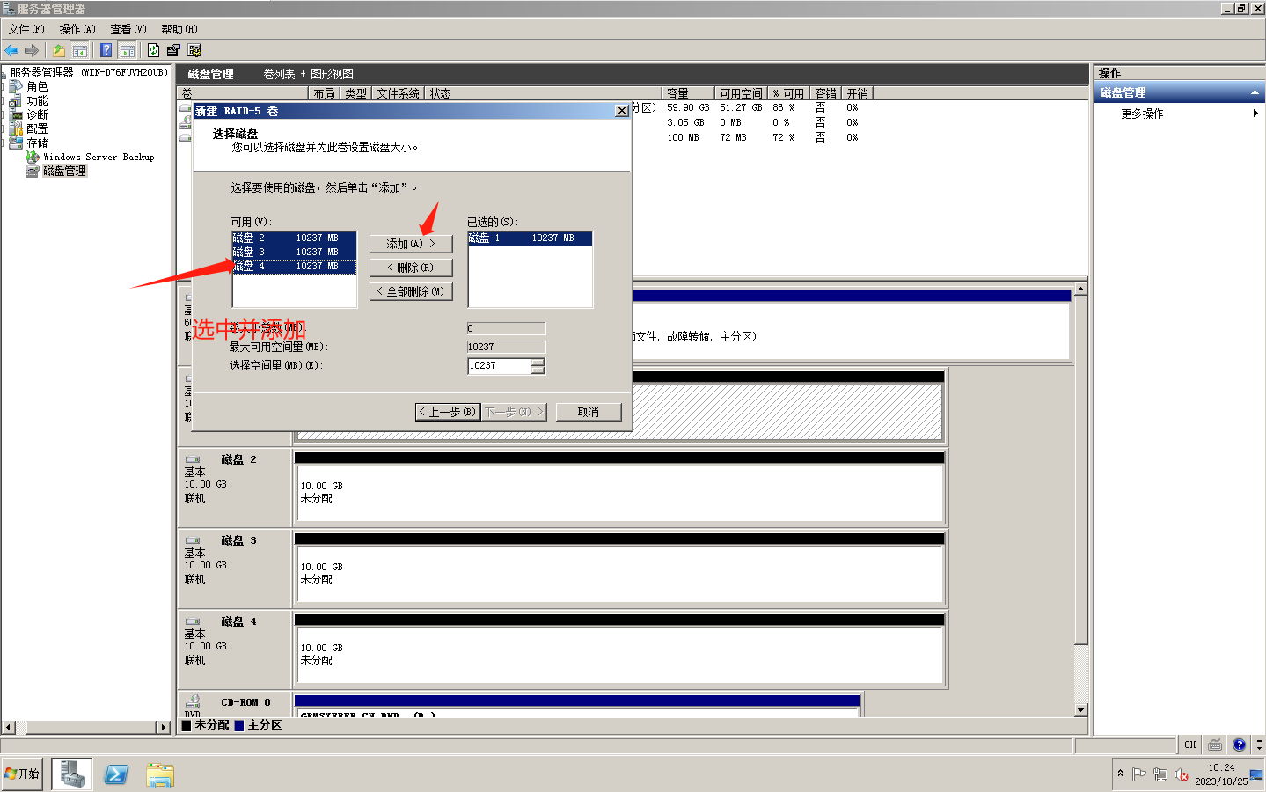This screenshot has height=792, width=1266.
Task: Open the 帮助(H) menu
Action: (179, 29)
